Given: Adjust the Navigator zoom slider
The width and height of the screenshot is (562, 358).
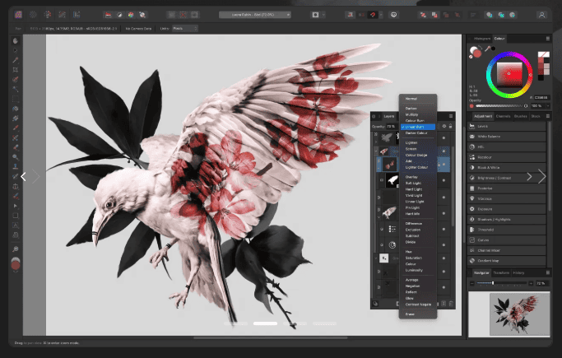Looking at the screenshot, I should click(501, 283).
